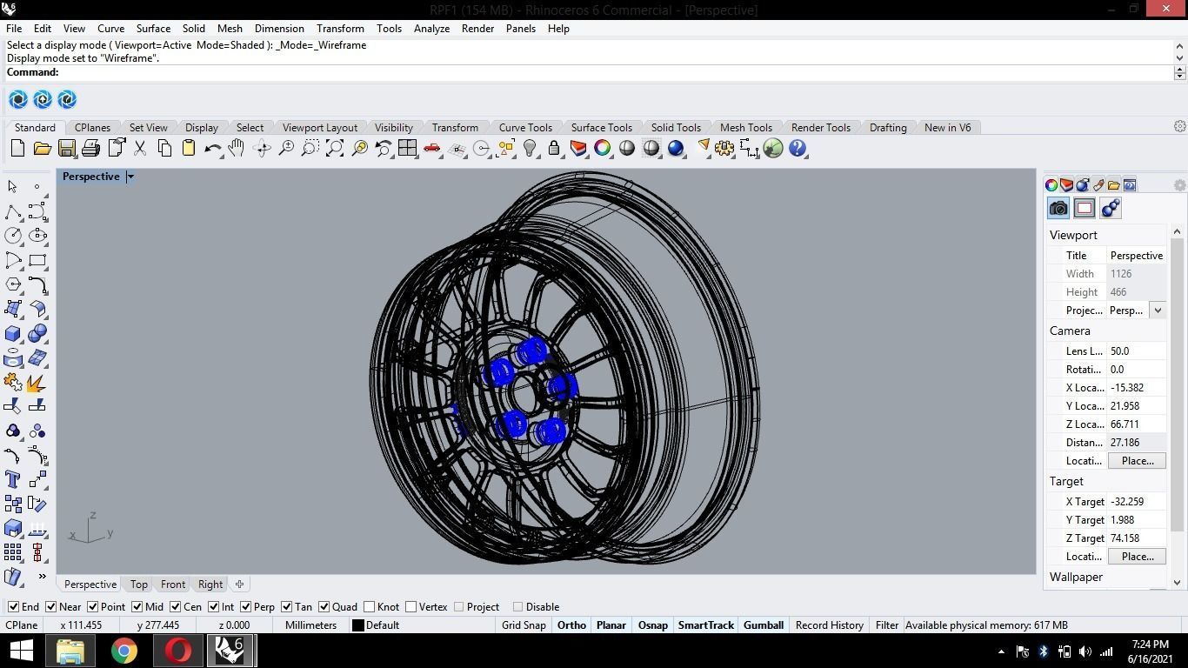Click the Help question mark icon
The image size is (1188, 668).
point(798,149)
